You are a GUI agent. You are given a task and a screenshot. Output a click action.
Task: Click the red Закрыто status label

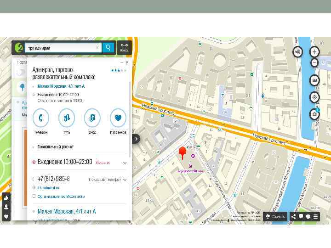103,163
